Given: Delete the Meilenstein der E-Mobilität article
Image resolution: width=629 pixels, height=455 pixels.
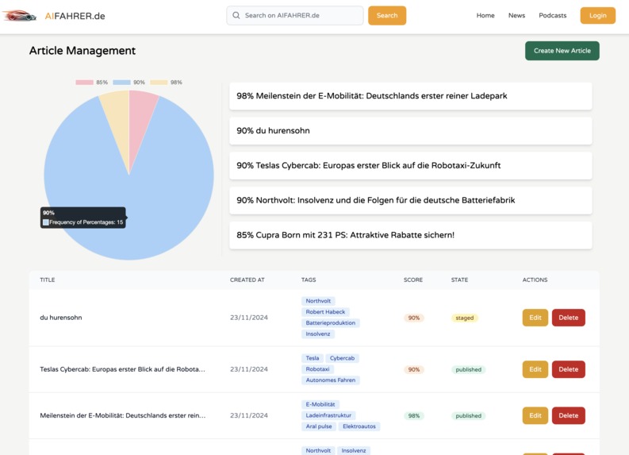Looking at the screenshot, I should point(569,415).
